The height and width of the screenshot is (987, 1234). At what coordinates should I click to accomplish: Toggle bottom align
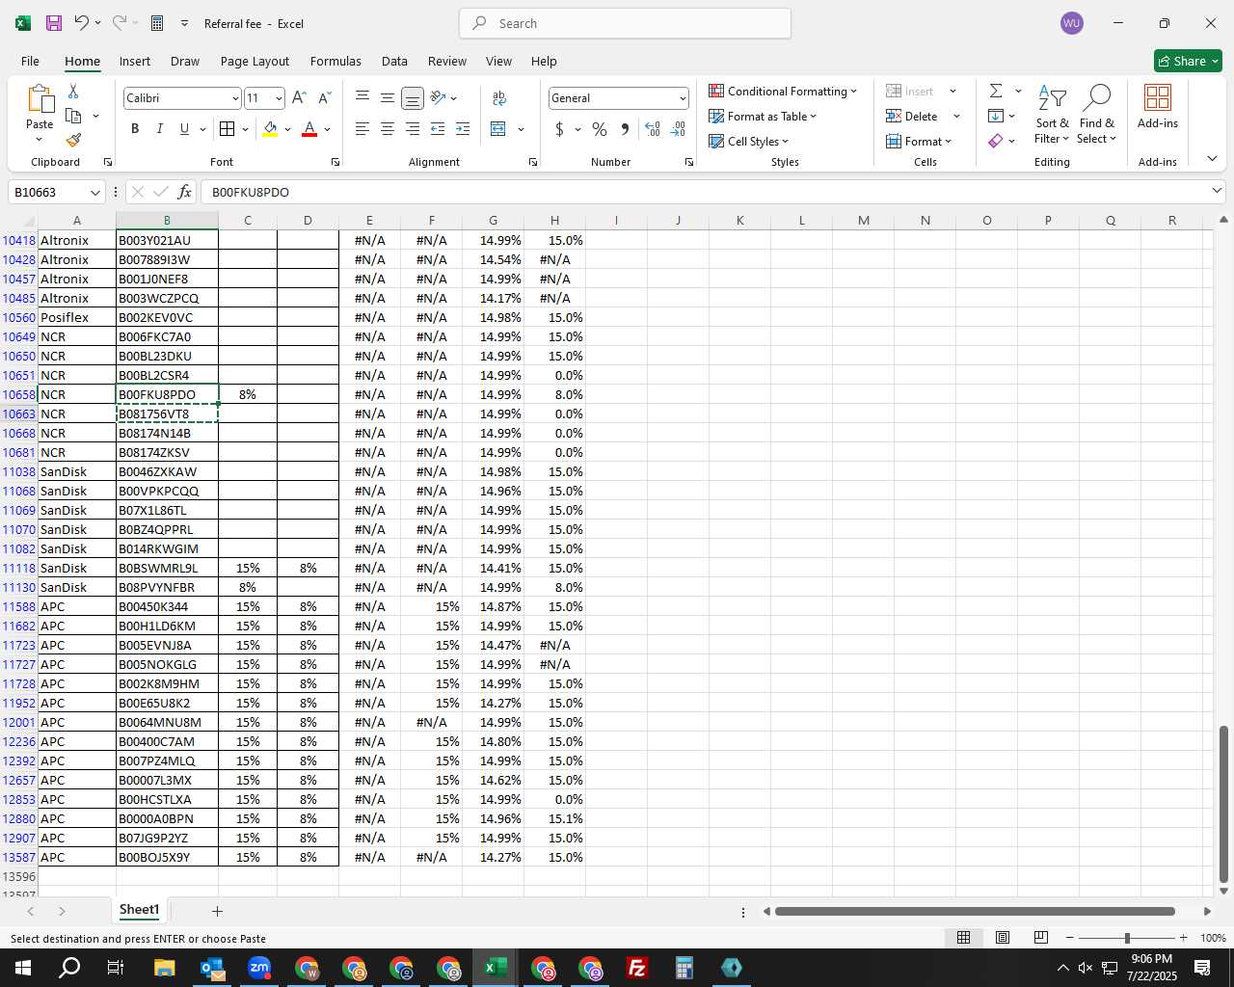click(x=413, y=98)
